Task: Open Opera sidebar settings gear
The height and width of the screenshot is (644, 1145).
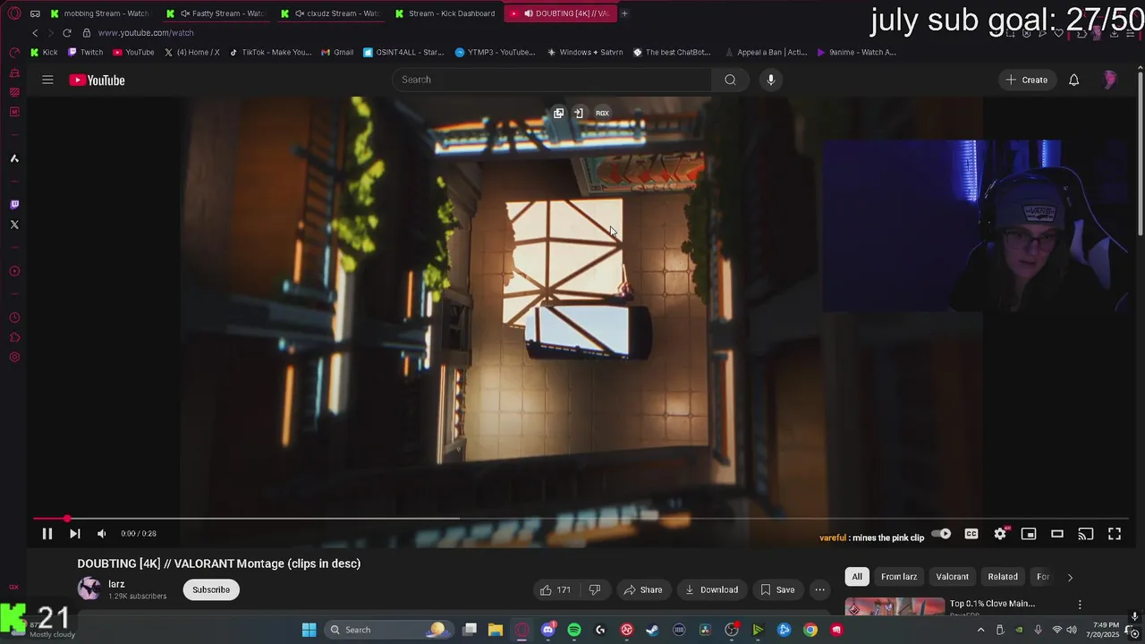Action: pyautogui.click(x=14, y=358)
